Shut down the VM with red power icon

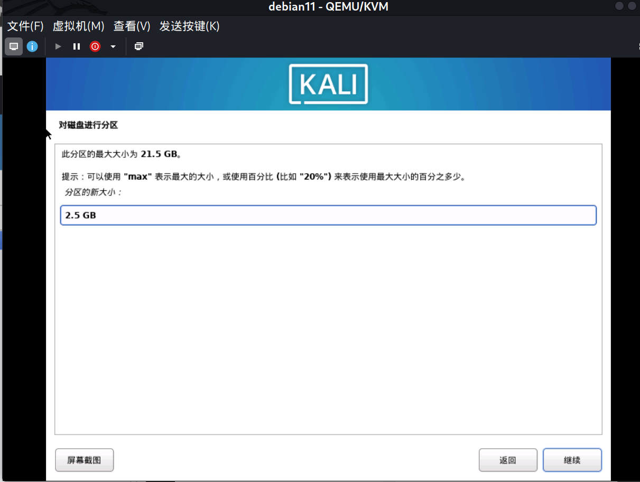[x=95, y=46]
